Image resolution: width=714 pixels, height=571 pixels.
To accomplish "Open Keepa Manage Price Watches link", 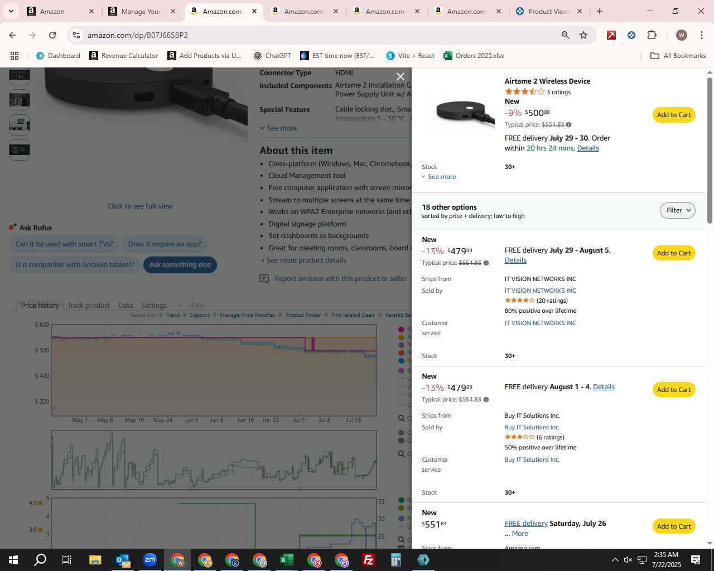I will click(x=247, y=315).
